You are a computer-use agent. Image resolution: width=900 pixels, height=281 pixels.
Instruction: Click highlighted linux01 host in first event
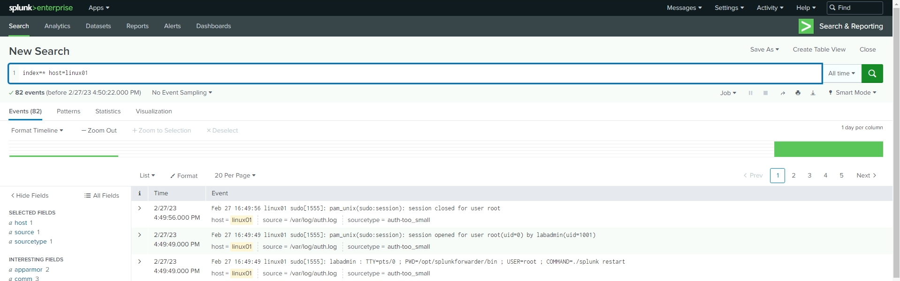point(242,220)
